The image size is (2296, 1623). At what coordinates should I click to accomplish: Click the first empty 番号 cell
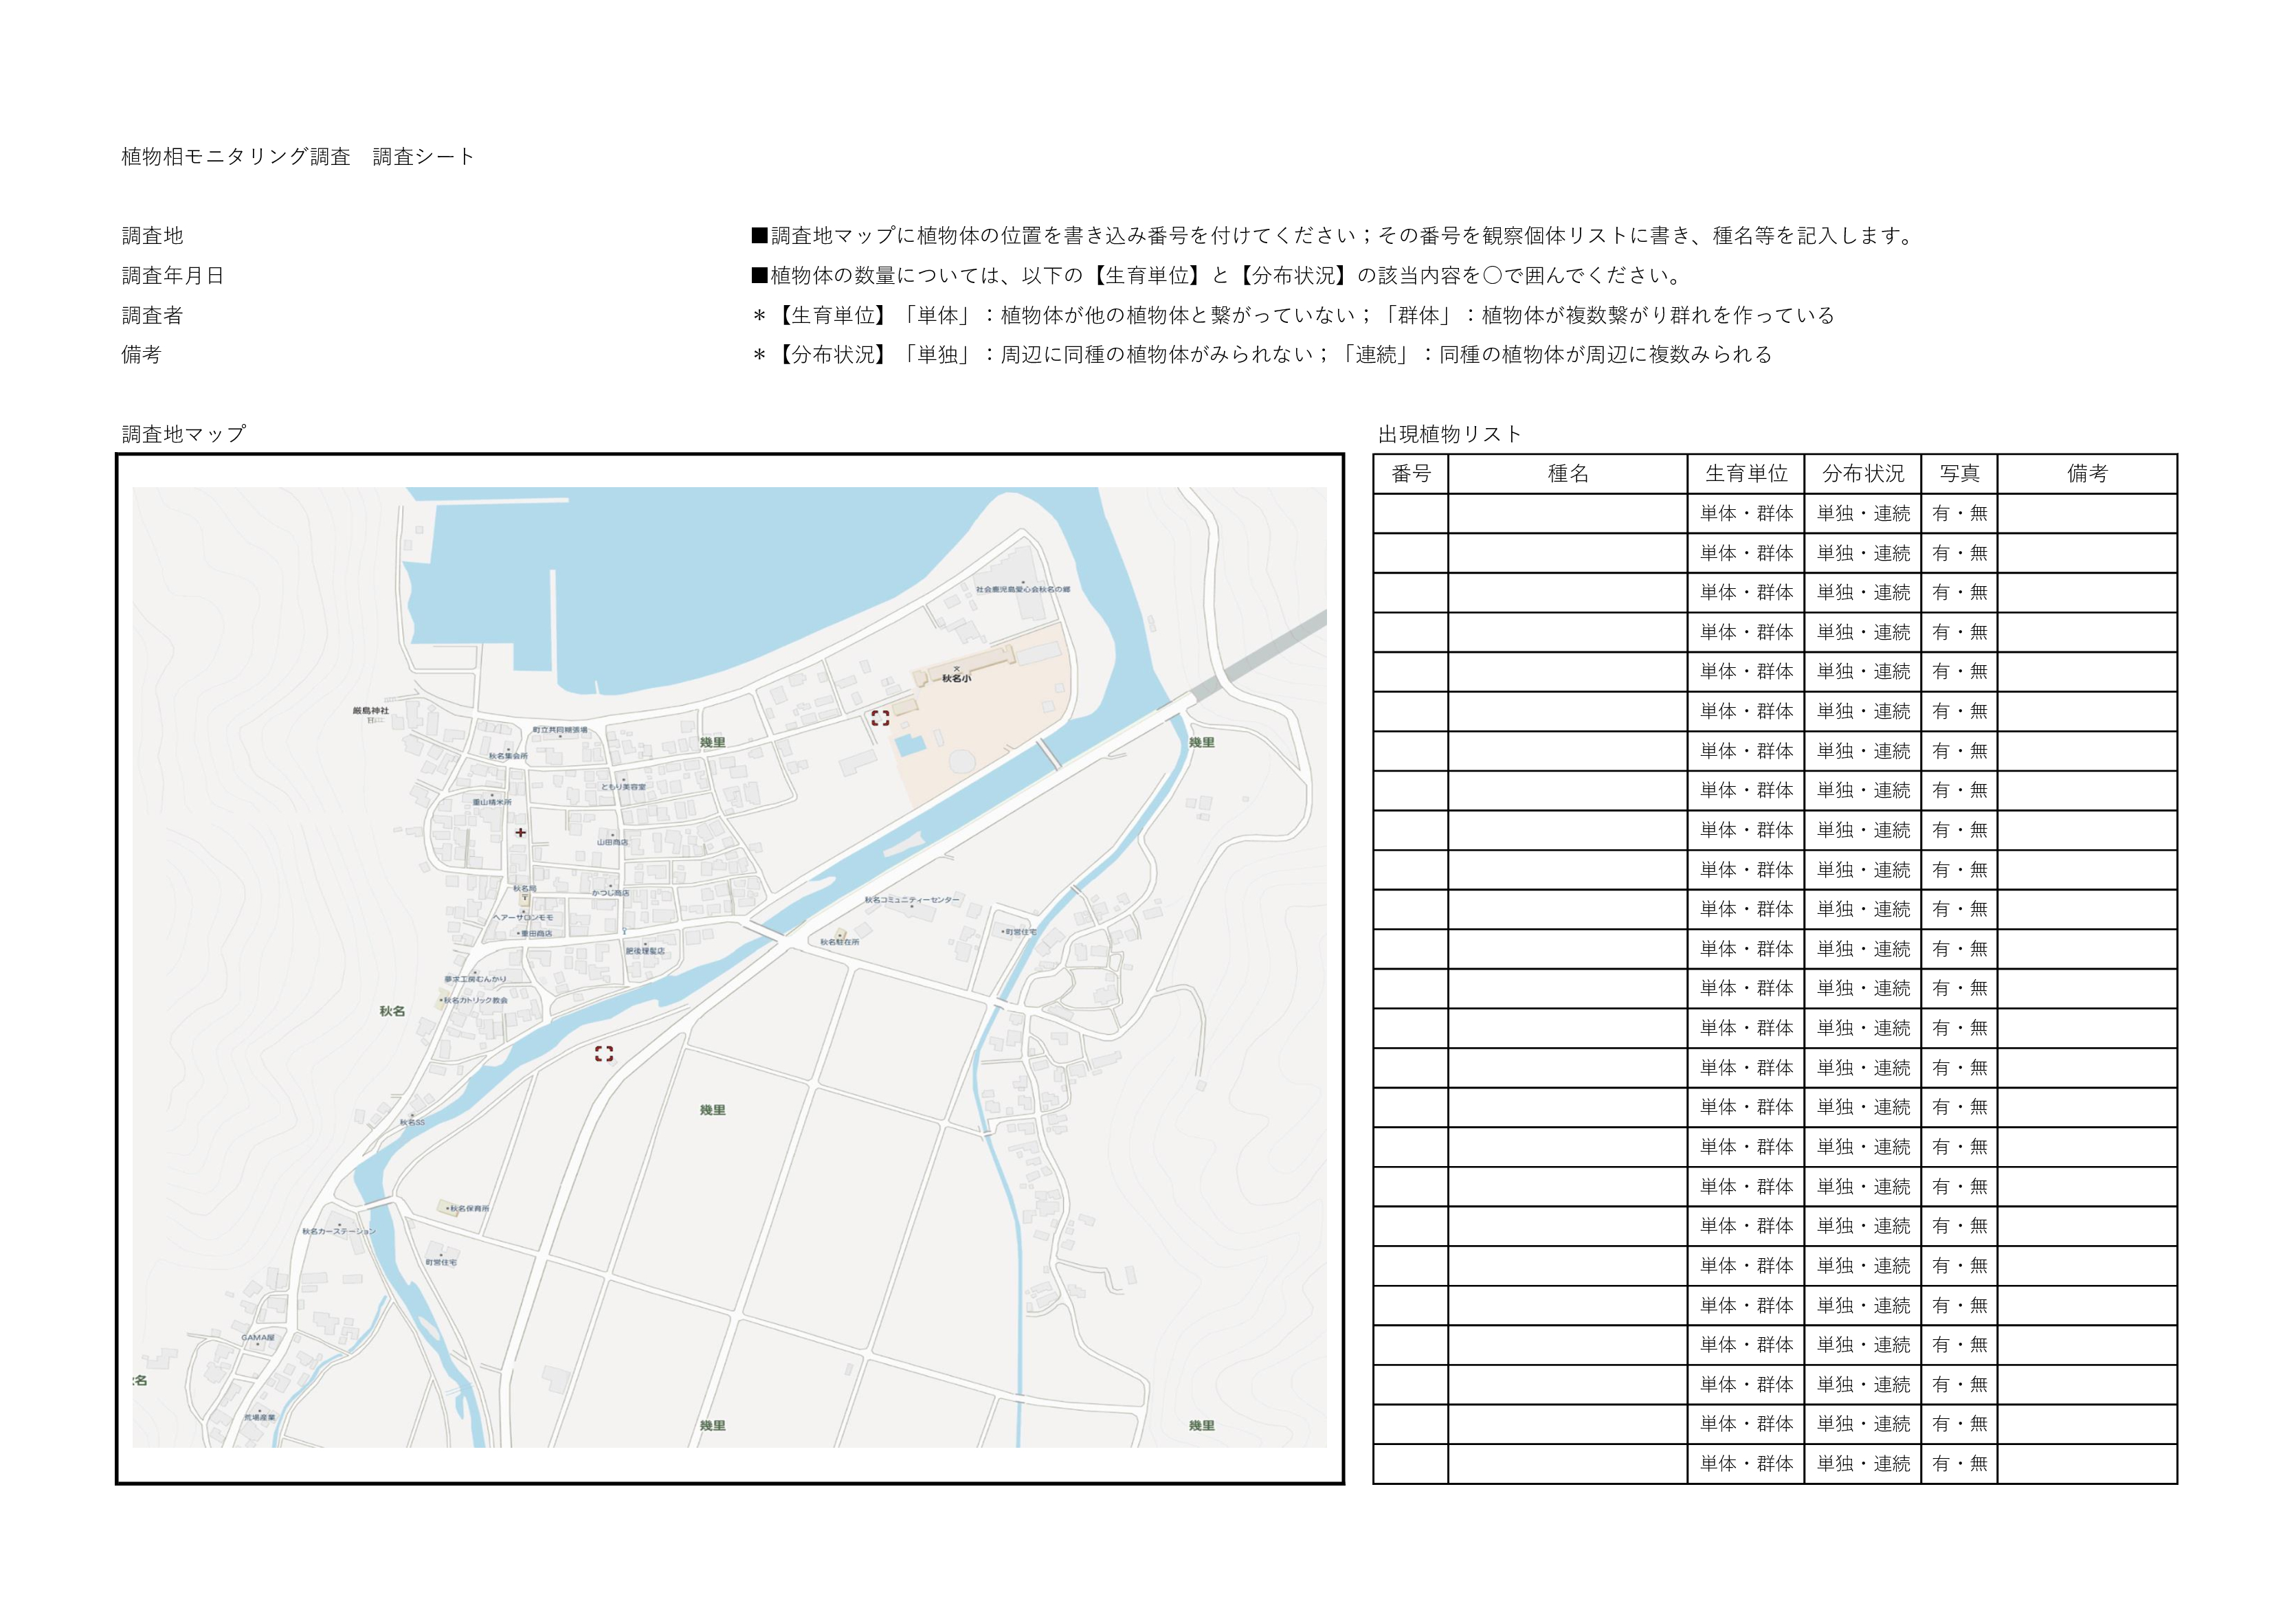(x=1410, y=514)
